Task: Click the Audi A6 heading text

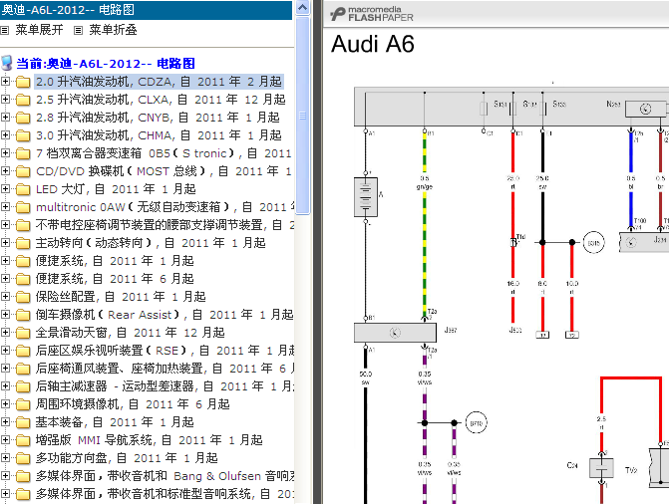Action: 373,44
